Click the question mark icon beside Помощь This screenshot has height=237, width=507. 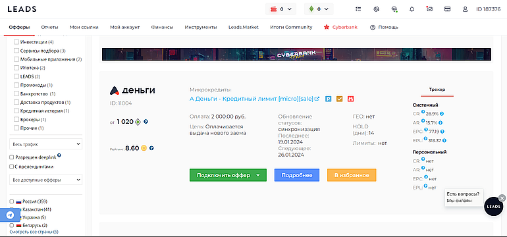click(373, 28)
